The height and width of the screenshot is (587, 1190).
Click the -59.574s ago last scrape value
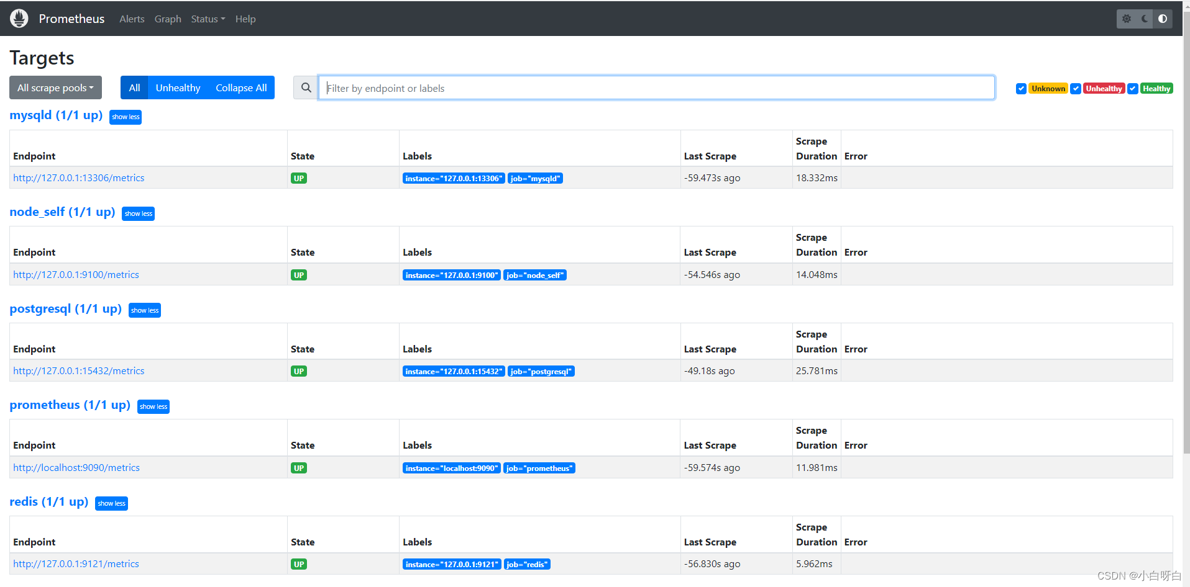pos(712,468)
